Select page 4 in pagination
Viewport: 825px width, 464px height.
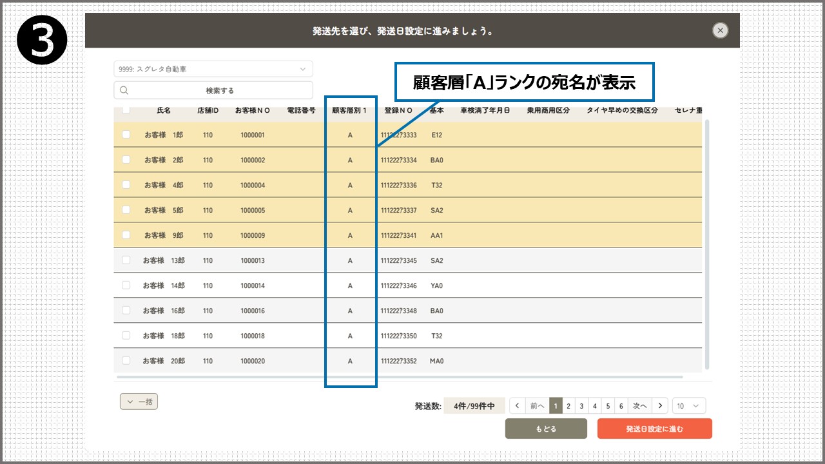(x=595, y=406)
